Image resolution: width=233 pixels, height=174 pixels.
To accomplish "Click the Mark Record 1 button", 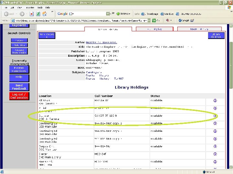I will 47,35.
